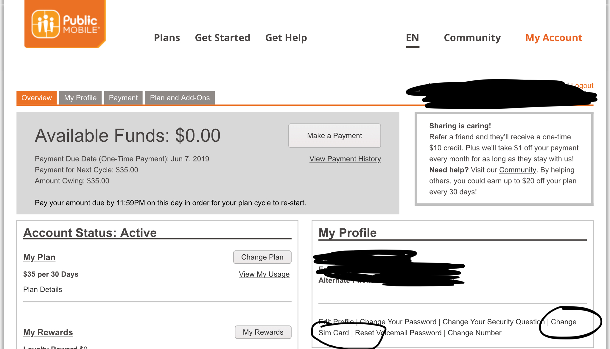Click the Public Mobile logo
This screenshot has width=610, height=349.
[65, 24]
